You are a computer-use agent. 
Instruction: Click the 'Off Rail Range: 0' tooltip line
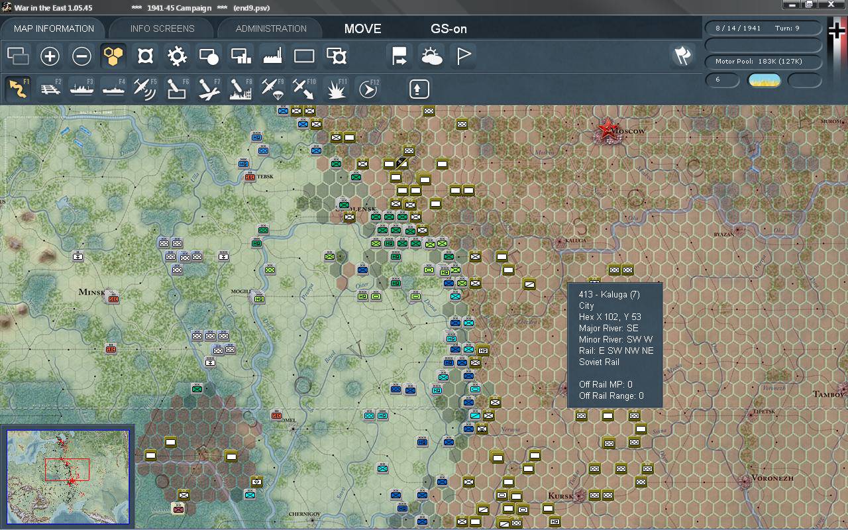[611, 396]
